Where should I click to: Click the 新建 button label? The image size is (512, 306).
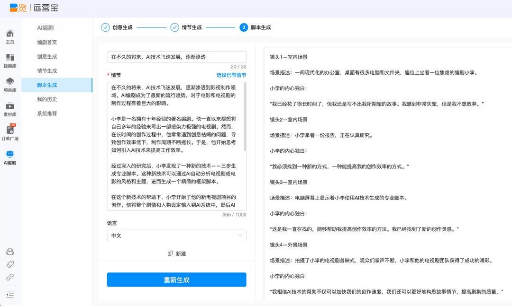pyautogui.click(x=181, y=254)
